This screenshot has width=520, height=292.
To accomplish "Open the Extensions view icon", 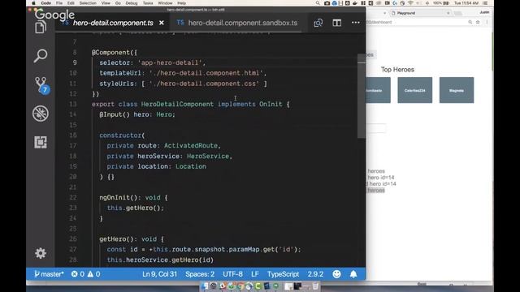I will pyautogui.click(x=41, y=142).
